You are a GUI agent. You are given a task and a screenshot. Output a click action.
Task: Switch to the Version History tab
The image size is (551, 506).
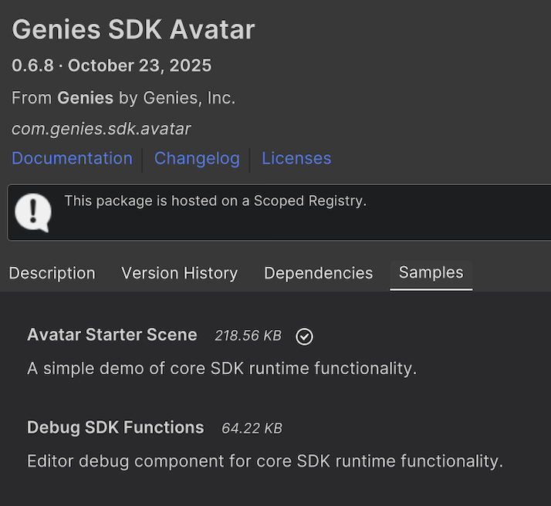179,273
